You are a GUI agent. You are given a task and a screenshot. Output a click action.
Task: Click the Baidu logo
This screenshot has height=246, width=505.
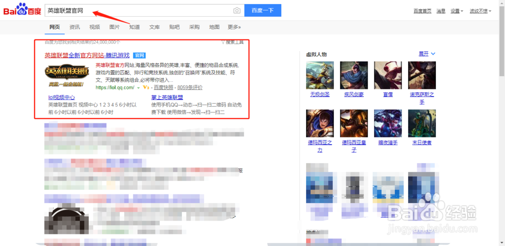(x=22, y=10)
